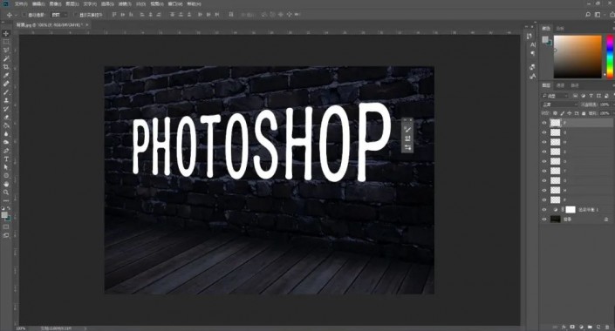Screen dimensions: 615x331
Task: Select the Healing Brush tool
Action: pos(6,84)
